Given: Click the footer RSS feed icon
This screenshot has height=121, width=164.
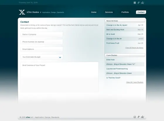Looking at the screenshot, I should click(135, 117).
